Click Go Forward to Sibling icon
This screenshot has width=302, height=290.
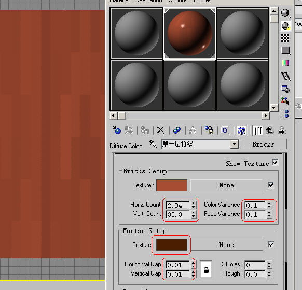click(282, 130)
